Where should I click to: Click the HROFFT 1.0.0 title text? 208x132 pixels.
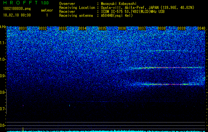pos(26,3)
